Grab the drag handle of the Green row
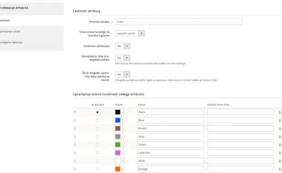This screenshot has width=282, height=173. click(x=75, y=145)
